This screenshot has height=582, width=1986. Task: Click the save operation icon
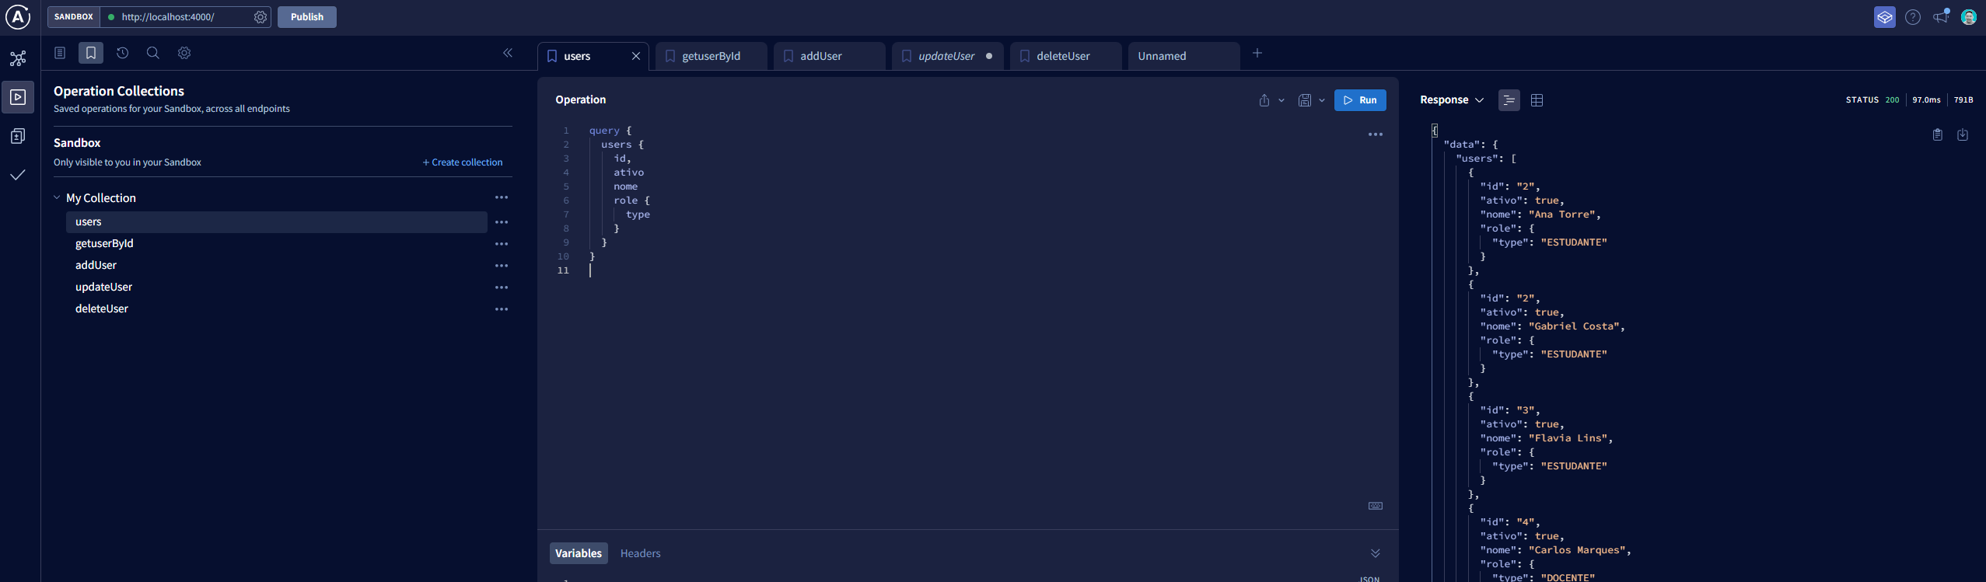[x=1305, y=100]
